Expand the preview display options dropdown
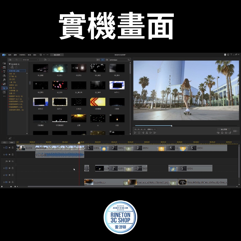The height and width of the screenshot is (241, 241). [235, 131]
